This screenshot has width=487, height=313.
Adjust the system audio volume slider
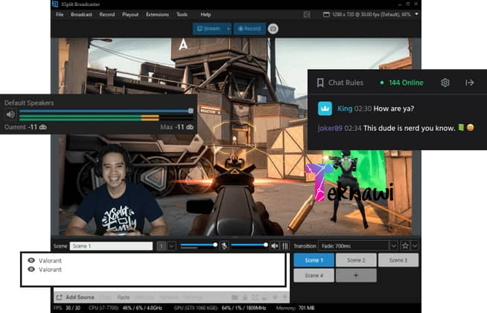249,245
